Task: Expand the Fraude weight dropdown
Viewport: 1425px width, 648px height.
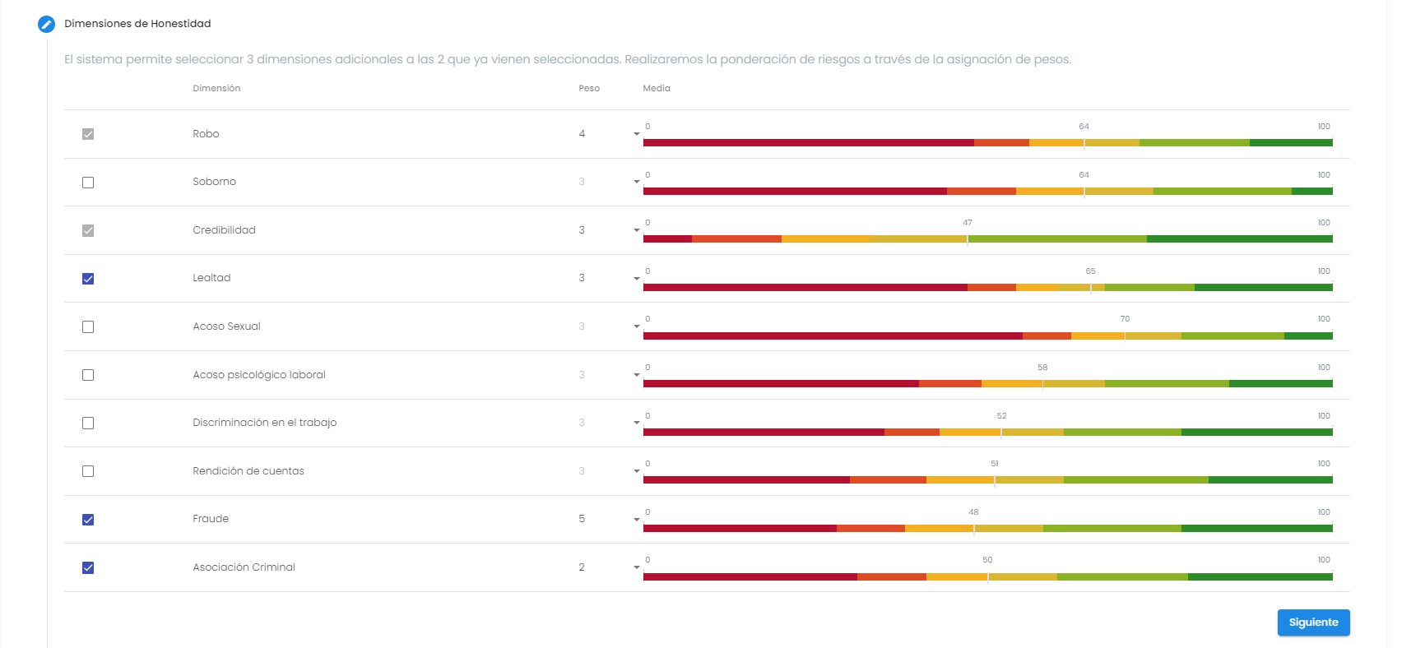Action: (636, 520)
